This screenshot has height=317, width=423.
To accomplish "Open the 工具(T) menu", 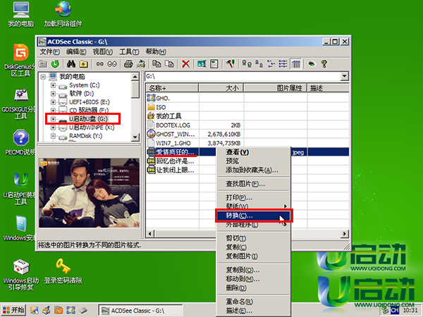I will tap(129, 51).
